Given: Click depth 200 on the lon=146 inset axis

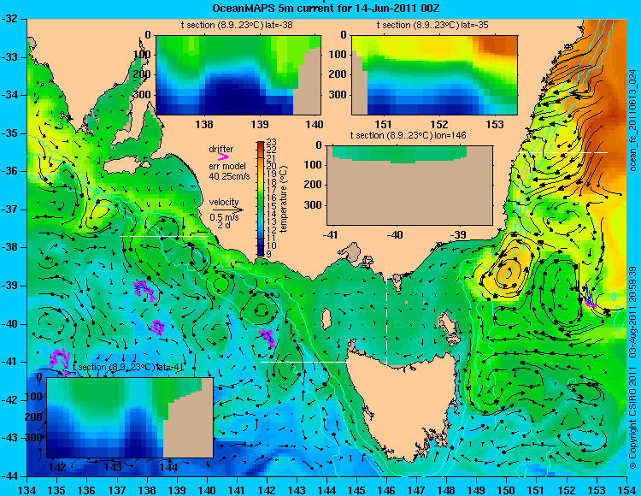Looking at the screenshot, I should pos(313,185).
